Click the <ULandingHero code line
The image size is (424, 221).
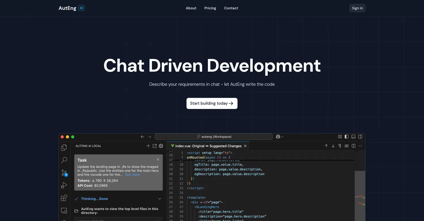click(207, 207)
